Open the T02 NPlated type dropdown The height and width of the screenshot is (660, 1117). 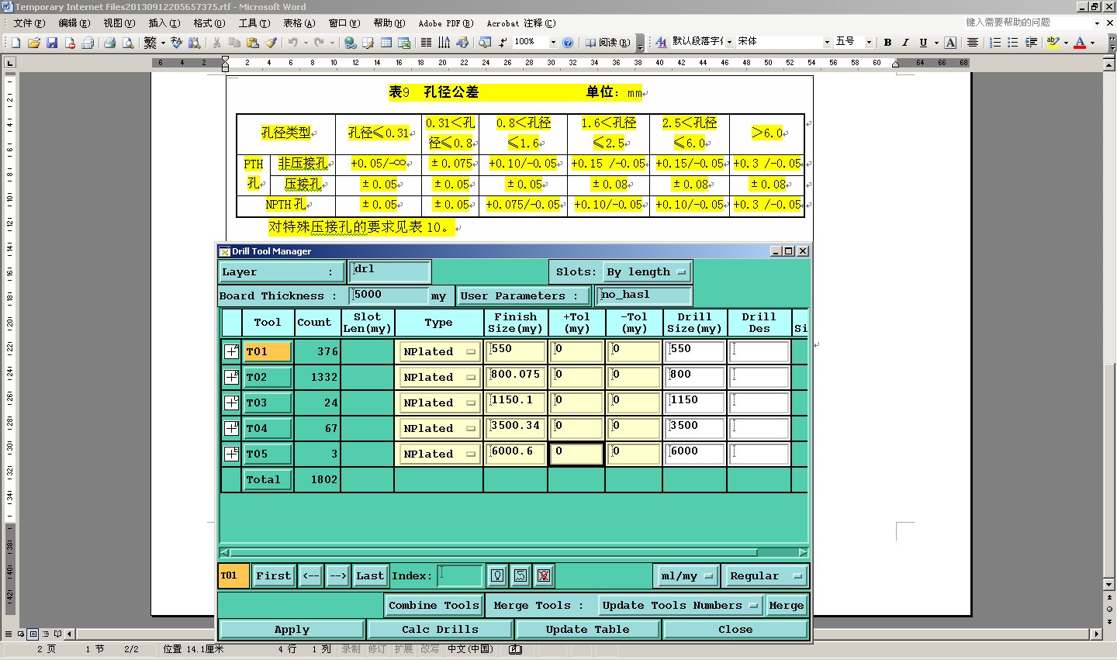click(438, 377)
